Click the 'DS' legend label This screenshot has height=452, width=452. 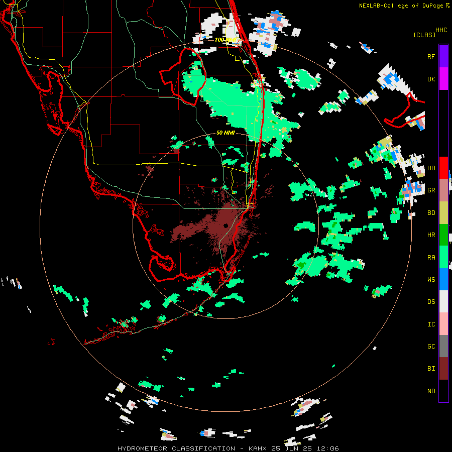coord(431,302)
